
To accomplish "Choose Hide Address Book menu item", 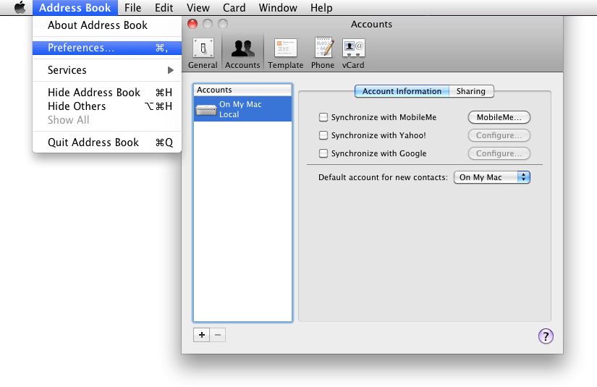I will click(107, 93).
